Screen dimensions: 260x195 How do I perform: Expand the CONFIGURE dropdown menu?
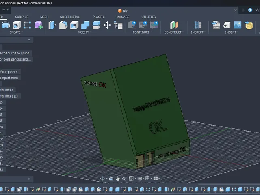point(142,32)
